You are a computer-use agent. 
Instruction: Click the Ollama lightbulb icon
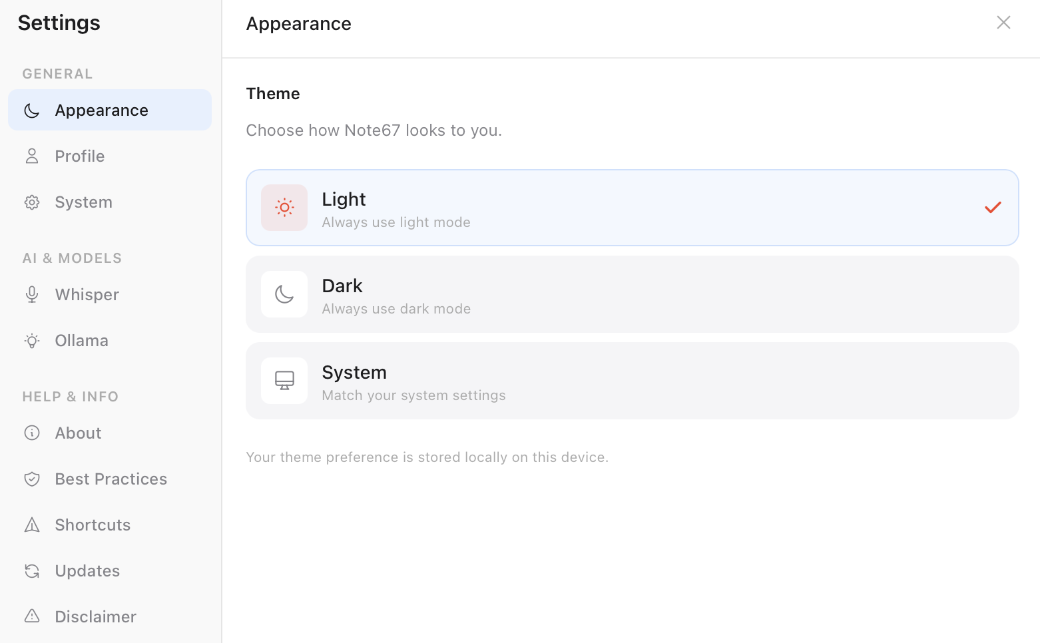(31, 340)
